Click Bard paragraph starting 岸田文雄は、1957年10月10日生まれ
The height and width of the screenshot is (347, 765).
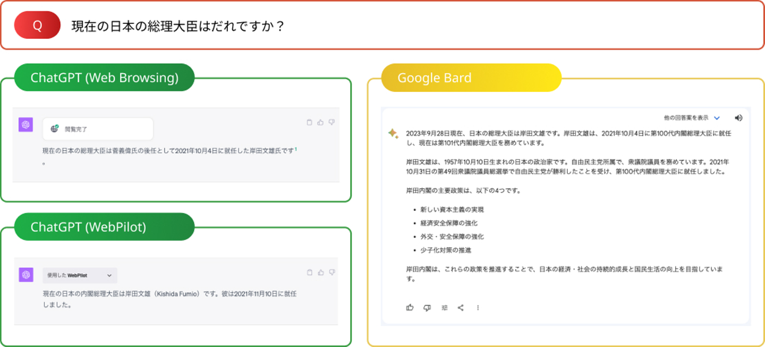pyautogui.click(x=567, y=166)
